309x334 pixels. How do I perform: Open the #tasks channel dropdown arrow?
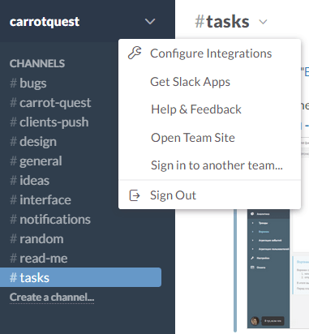point(263,22)
